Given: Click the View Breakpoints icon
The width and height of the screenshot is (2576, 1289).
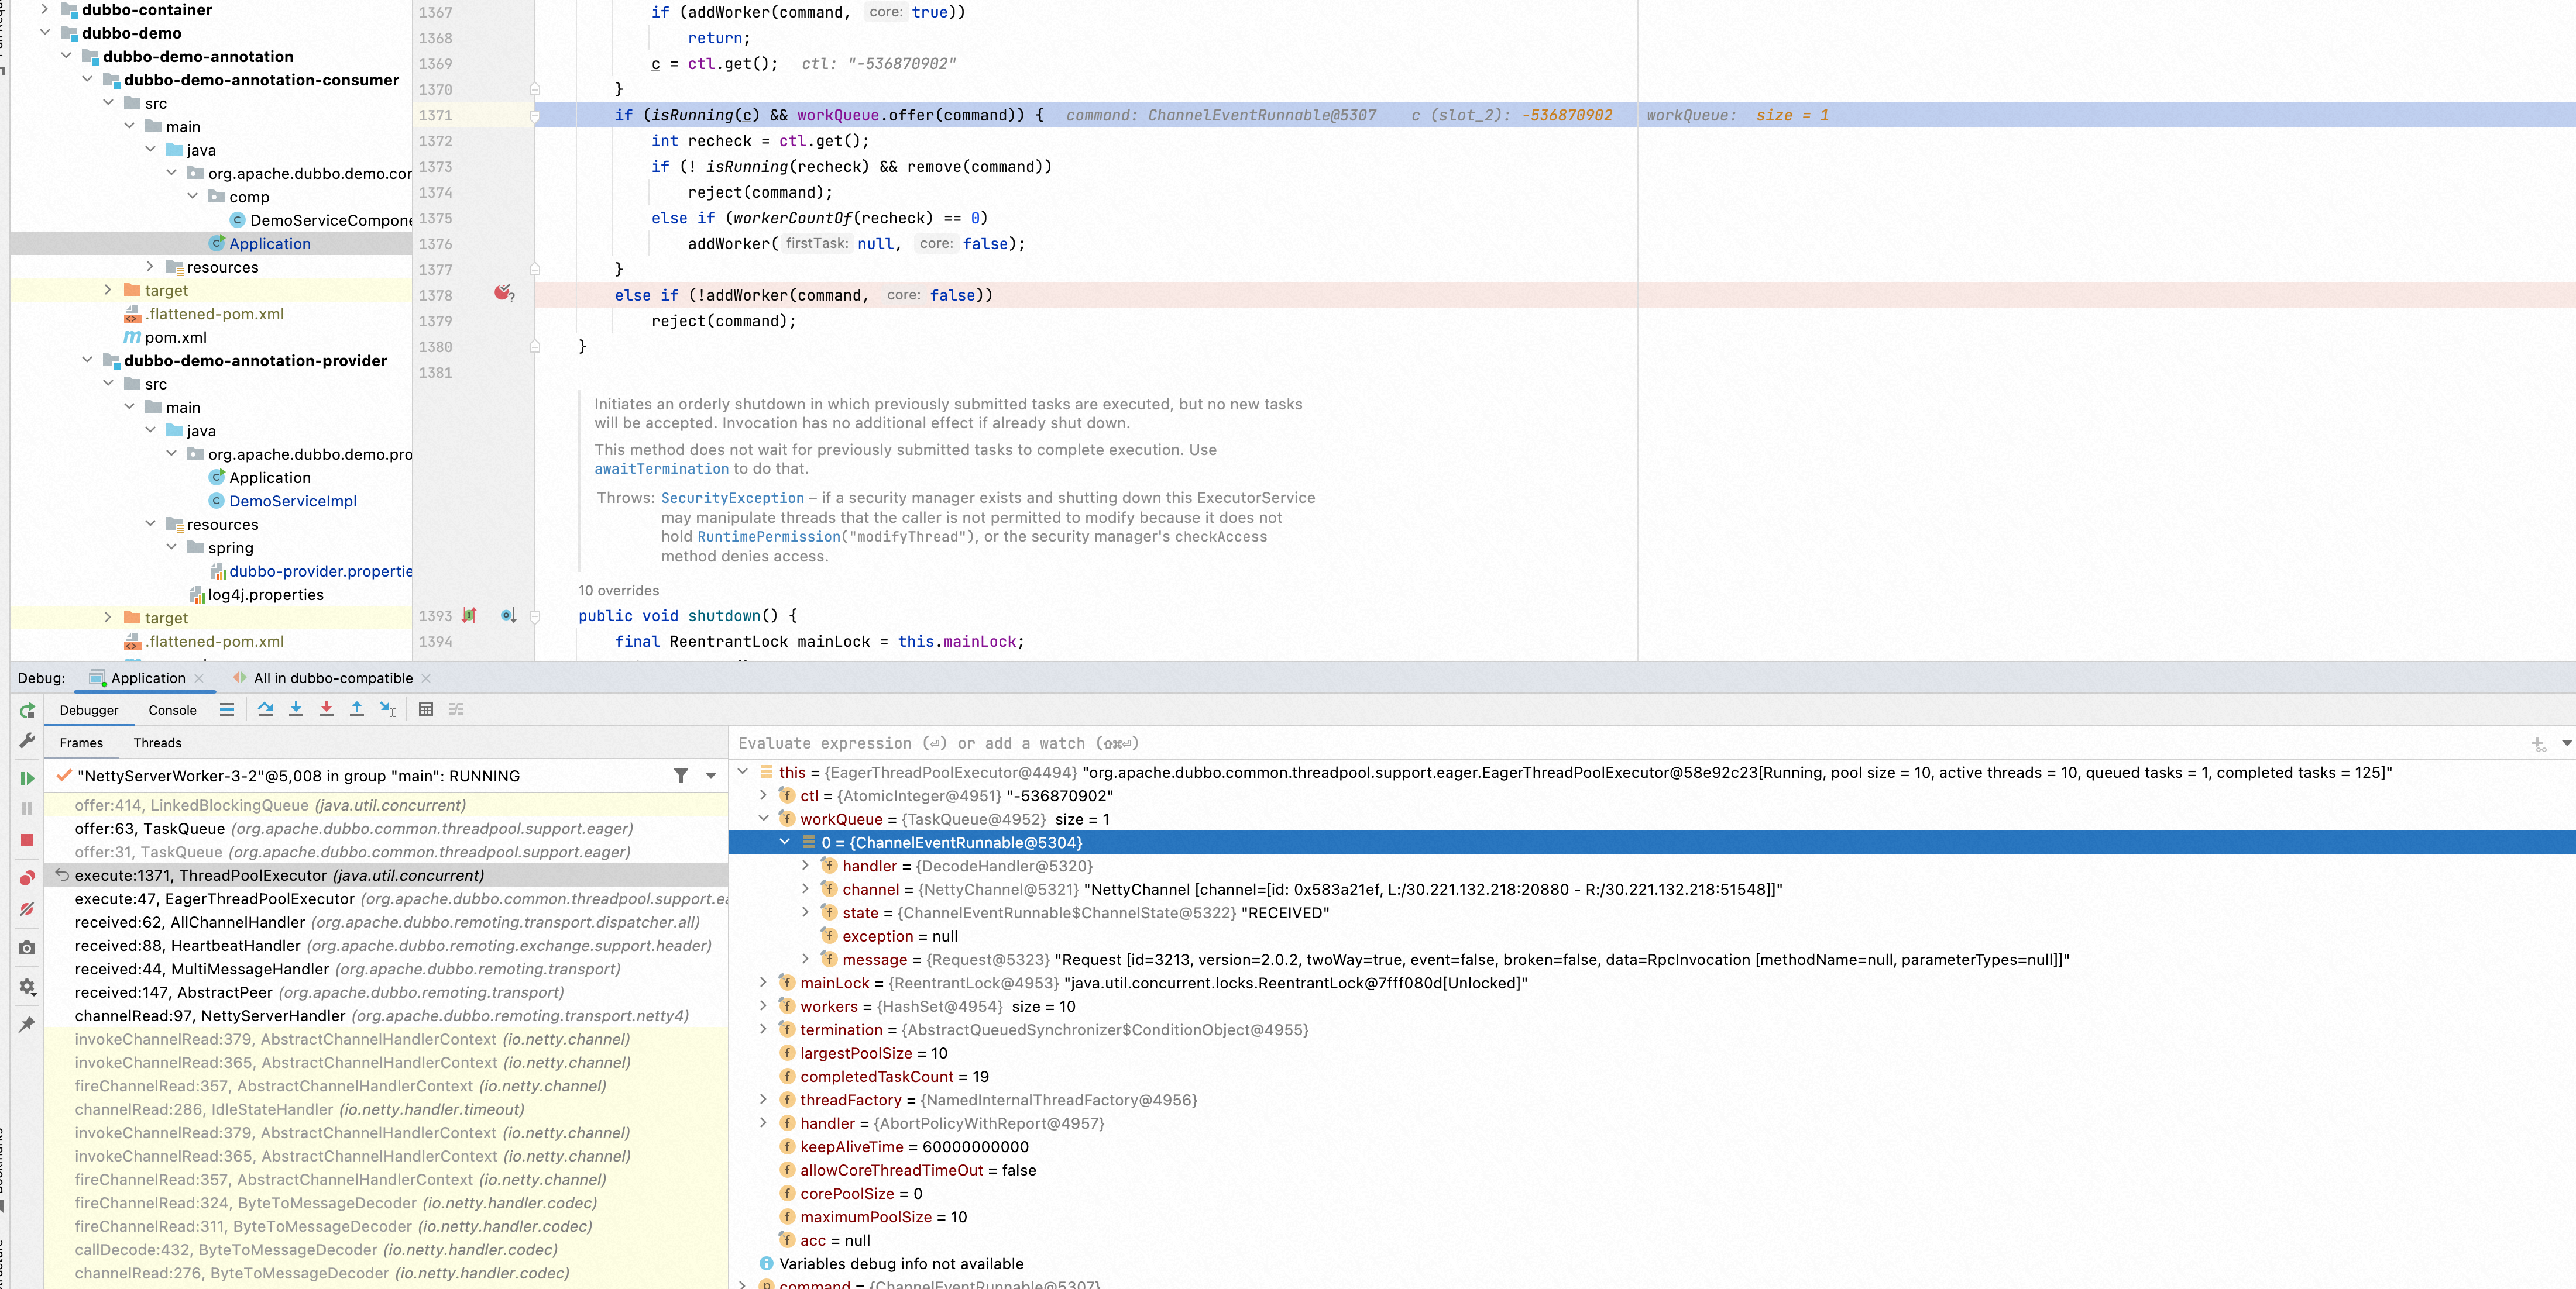Looking at the screenshot, I should tap(27, 878).
